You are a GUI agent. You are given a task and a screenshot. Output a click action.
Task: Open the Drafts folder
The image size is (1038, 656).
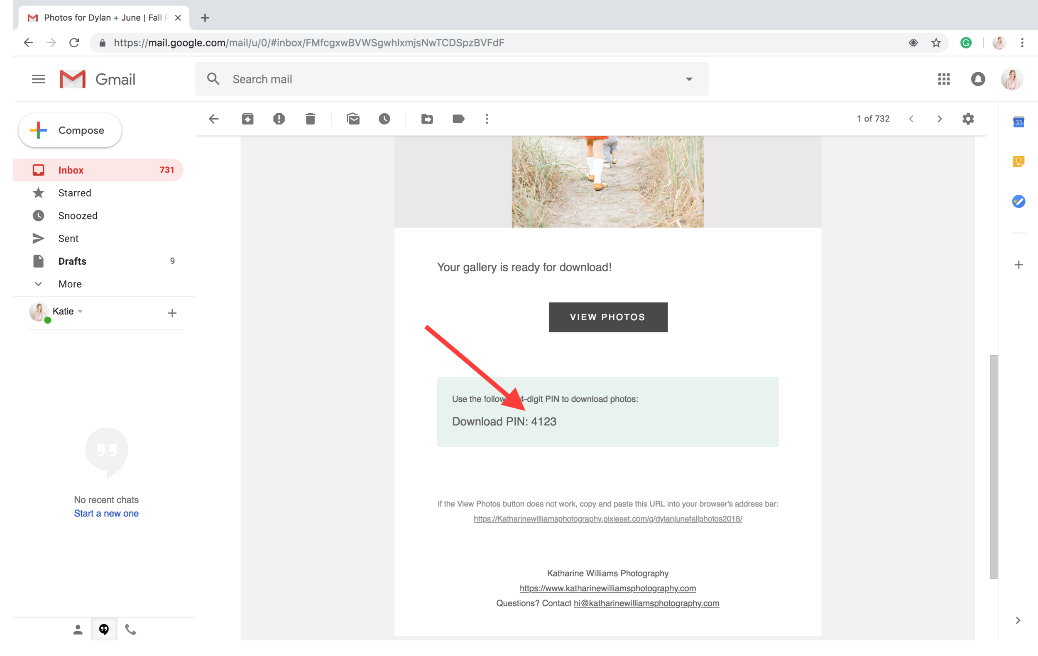tap(72, 261)
